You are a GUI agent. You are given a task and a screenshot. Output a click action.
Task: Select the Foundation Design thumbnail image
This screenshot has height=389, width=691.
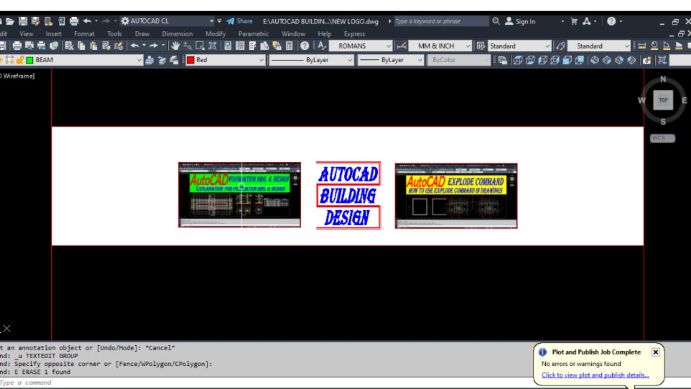click(x=240, y=194)
